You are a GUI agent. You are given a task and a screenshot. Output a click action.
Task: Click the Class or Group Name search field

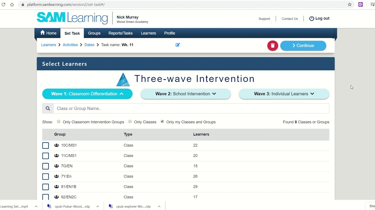click(191, 108)
